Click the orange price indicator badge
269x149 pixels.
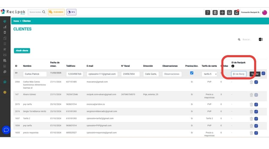[x=56, y=12]
